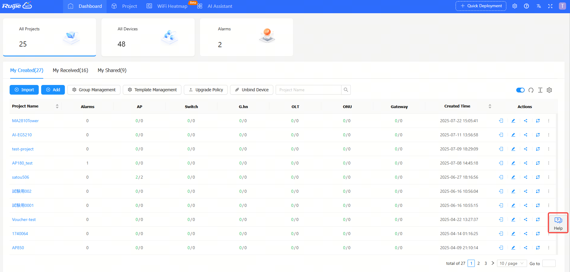570x272 pixels.
Task: Click the fullscreen icon in top bar
Action: [550, 6]
